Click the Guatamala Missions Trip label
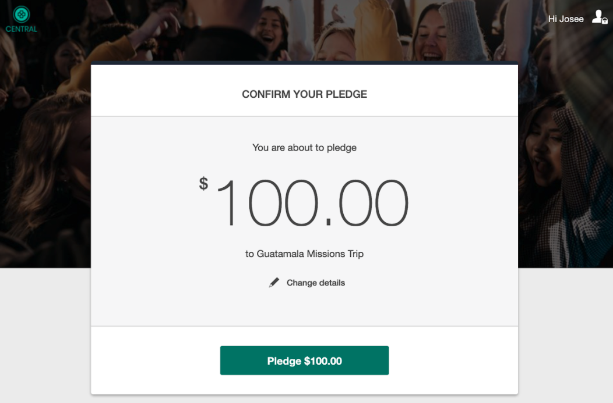The height and width of the screenshot is (403, 613). click(304, 254)
